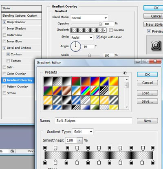The width and height of the screenshot is (163, 169).
Task: Enable the Inner Shadow checkbox
Action: (4, 29)
